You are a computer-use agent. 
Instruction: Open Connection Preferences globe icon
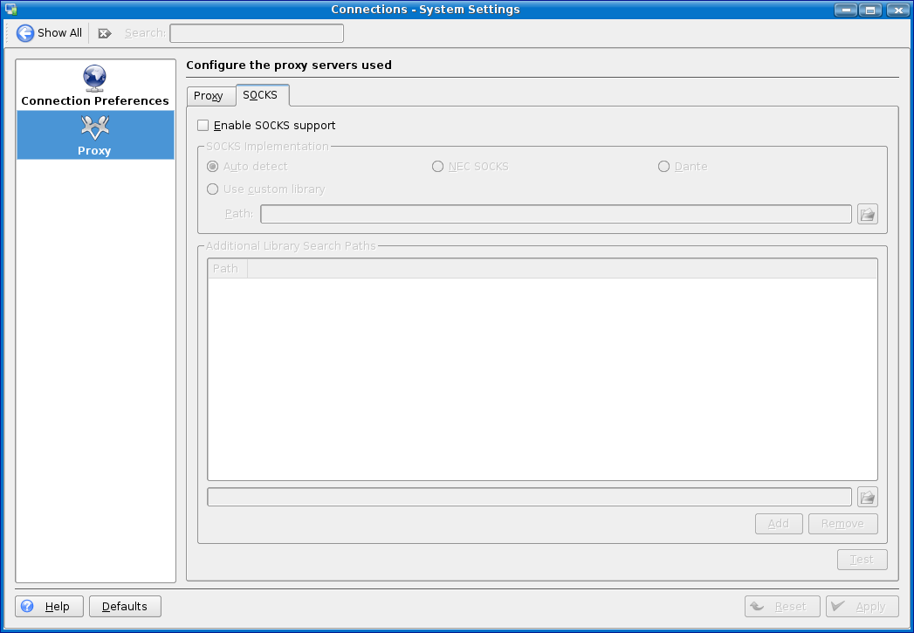coord(94,78)
